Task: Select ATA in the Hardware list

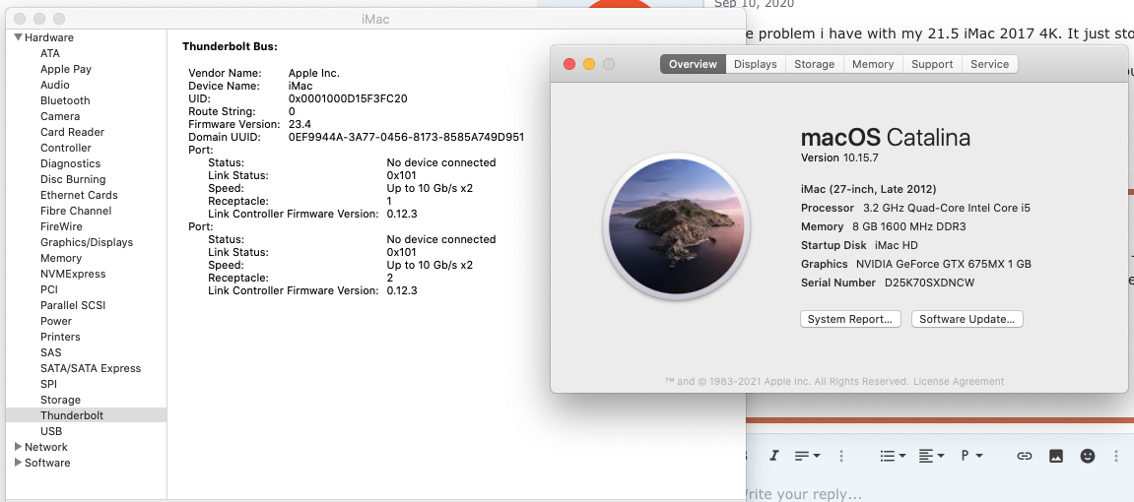Action: (50, 53)
